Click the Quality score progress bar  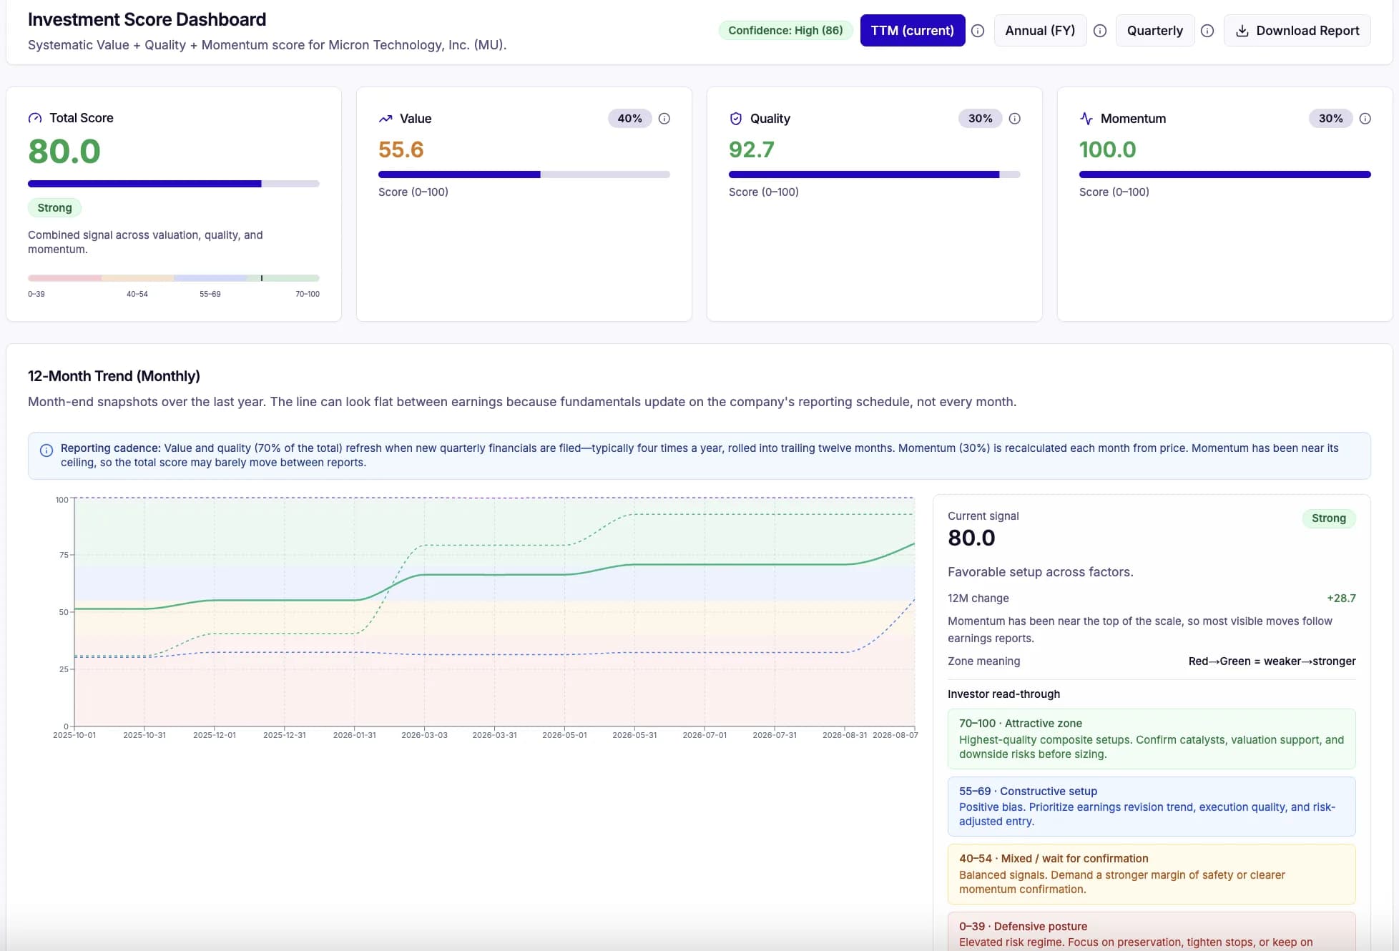(875, 174)
